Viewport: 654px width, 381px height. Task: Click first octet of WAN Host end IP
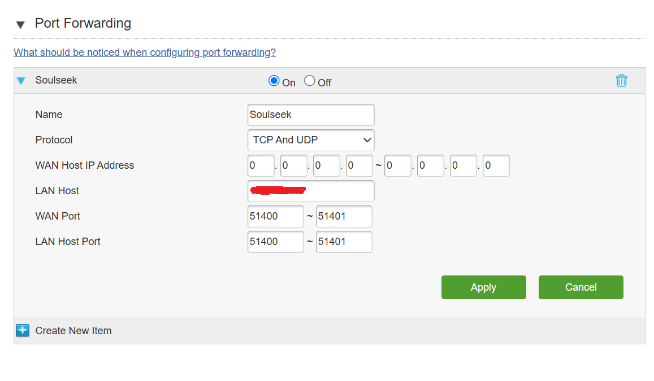click(x=397, y=166)
